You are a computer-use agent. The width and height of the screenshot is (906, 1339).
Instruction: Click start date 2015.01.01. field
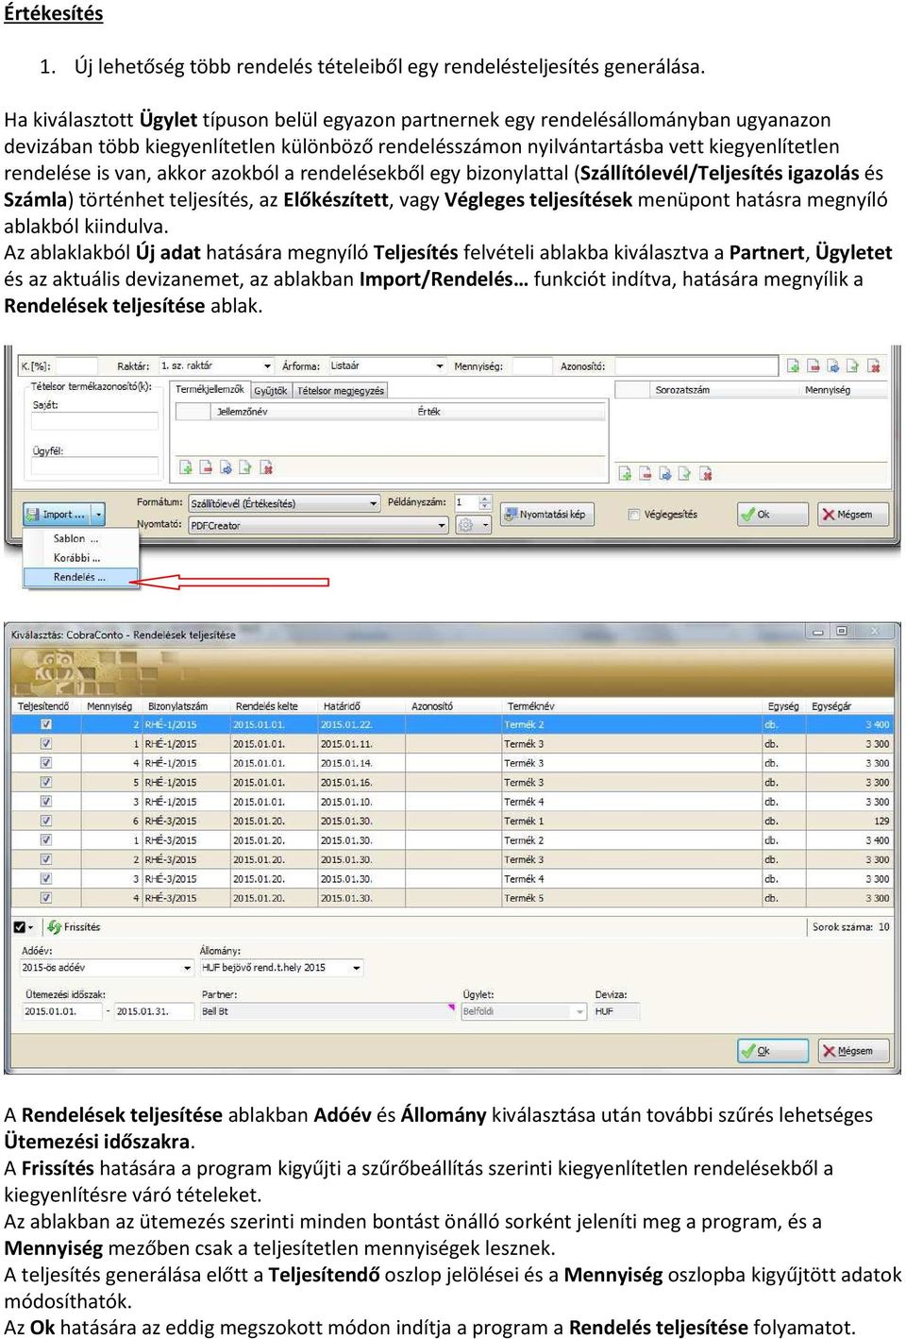62,1011
